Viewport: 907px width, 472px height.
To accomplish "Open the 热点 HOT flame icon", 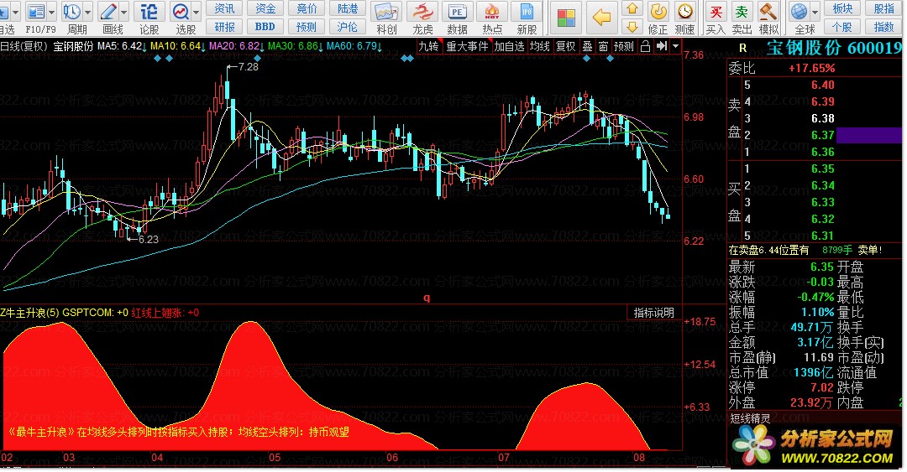I will pos(492,12).
